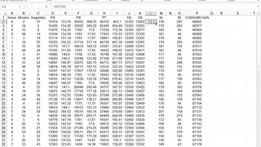The width and height of the screenshot is (261, 147).
Task: Select row 32 header
Action: (x=3, y=144)
